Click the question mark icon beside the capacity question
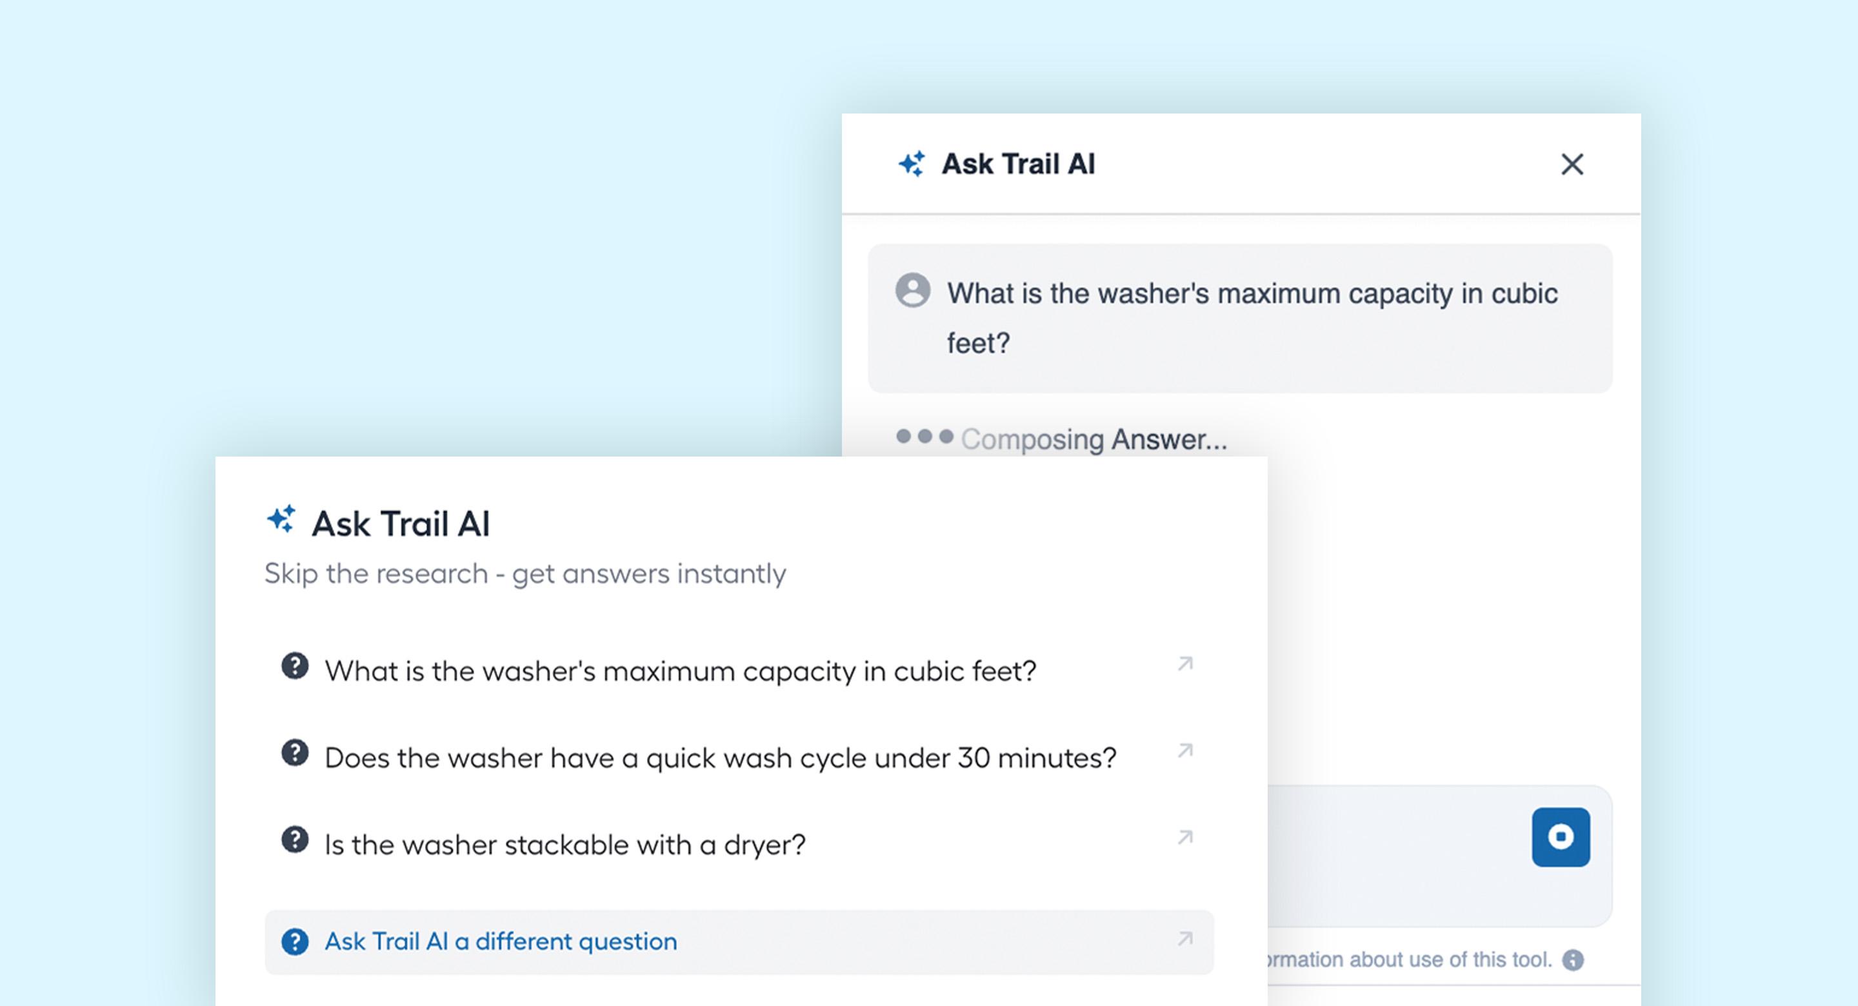1858x1006 pixels. (294, 666)
